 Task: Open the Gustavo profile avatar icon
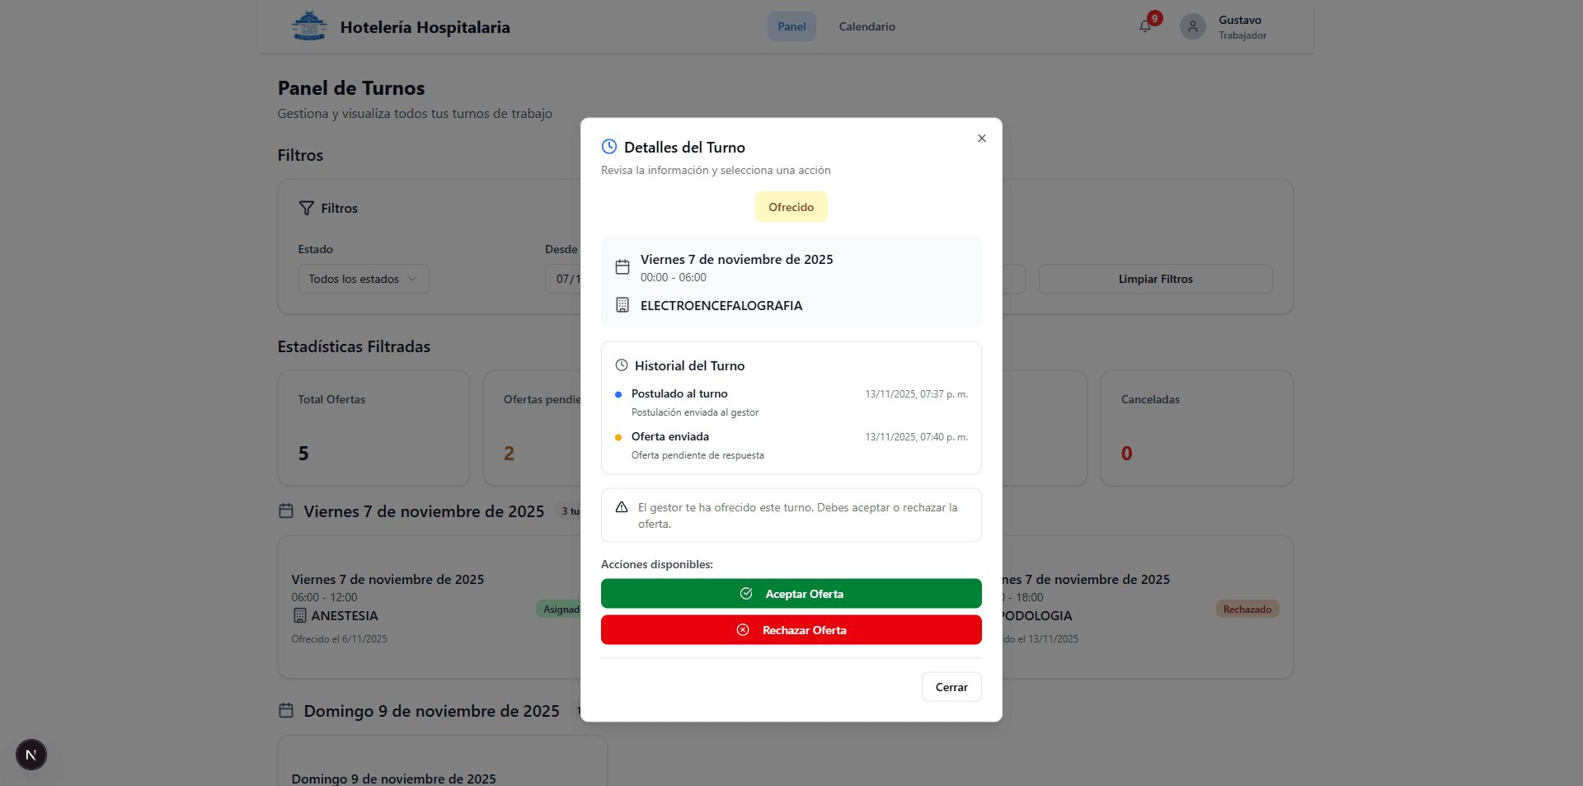click(1192, 26)
